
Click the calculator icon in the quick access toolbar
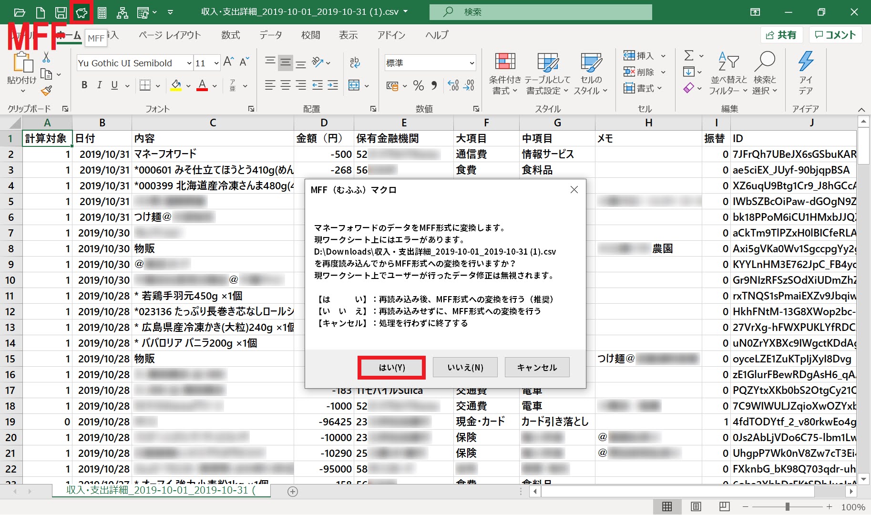click(x=102, y=12)
